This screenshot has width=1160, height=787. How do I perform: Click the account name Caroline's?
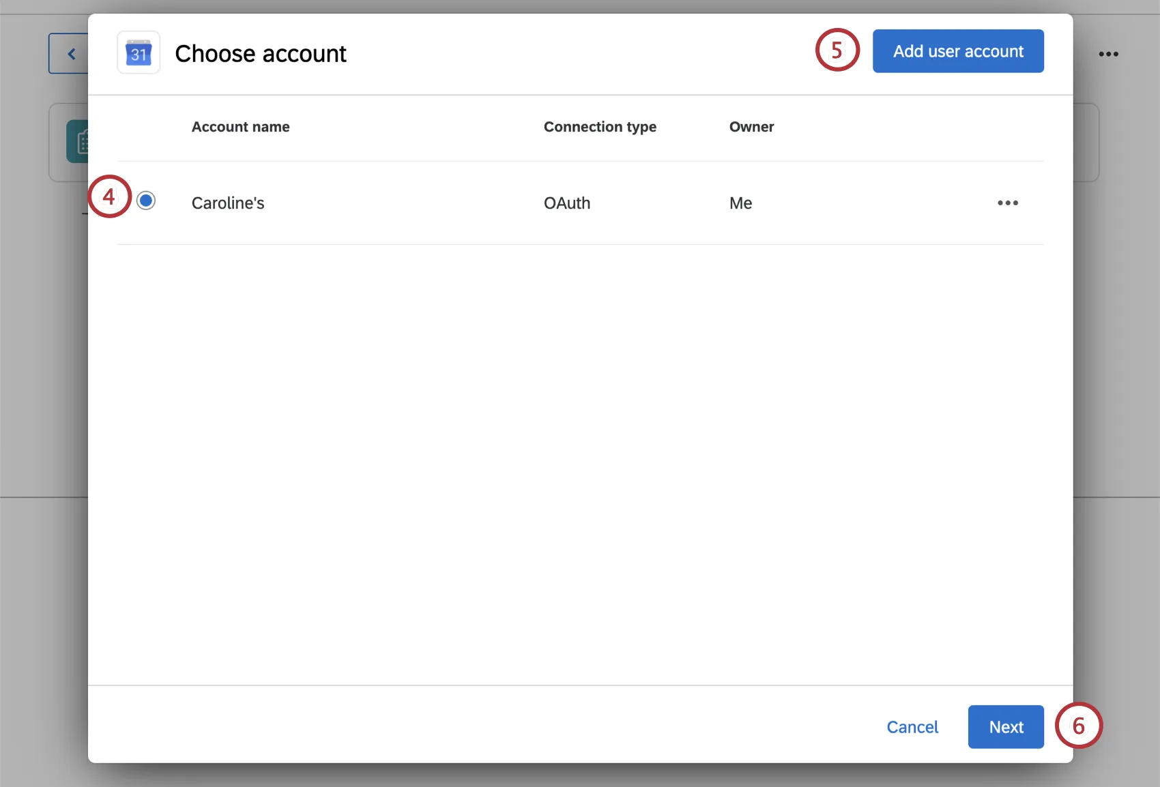(227, 203)
